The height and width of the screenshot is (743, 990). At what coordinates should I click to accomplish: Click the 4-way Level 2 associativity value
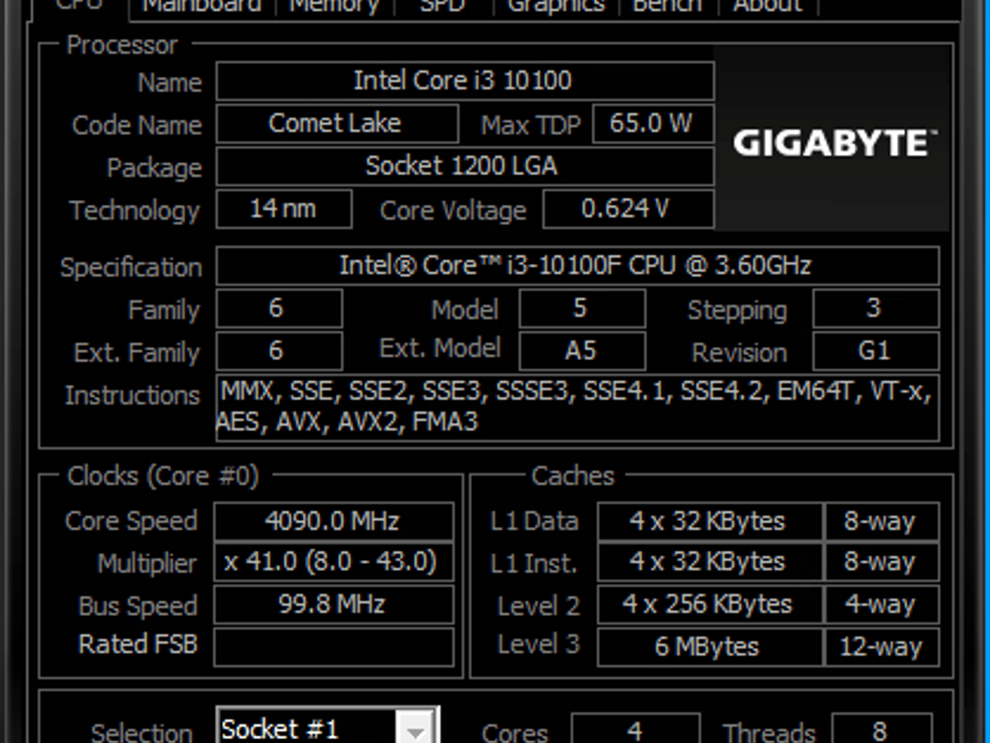point(882,605)
